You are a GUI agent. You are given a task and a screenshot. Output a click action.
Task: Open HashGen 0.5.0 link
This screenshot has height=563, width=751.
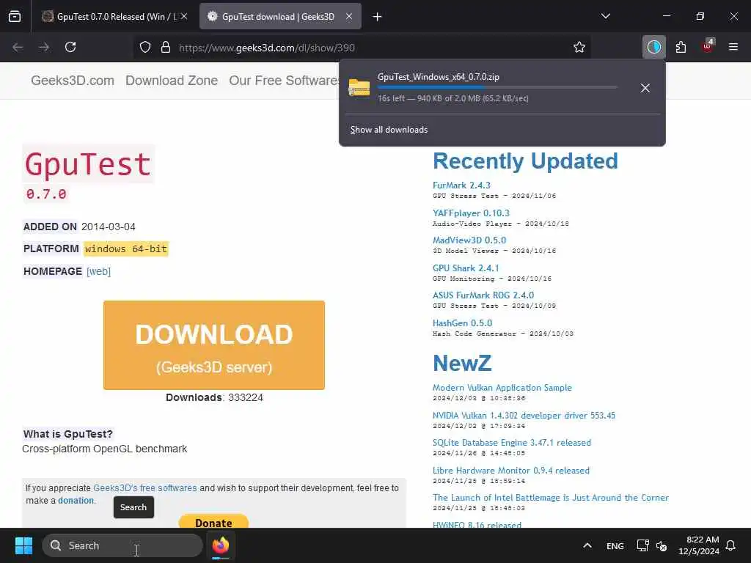point(462,323)
